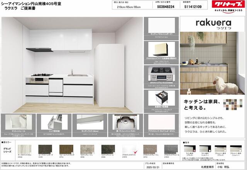Select the プラセウッドホワイト white swatch
Screen dimensions: 247x170
coord(129,149)
